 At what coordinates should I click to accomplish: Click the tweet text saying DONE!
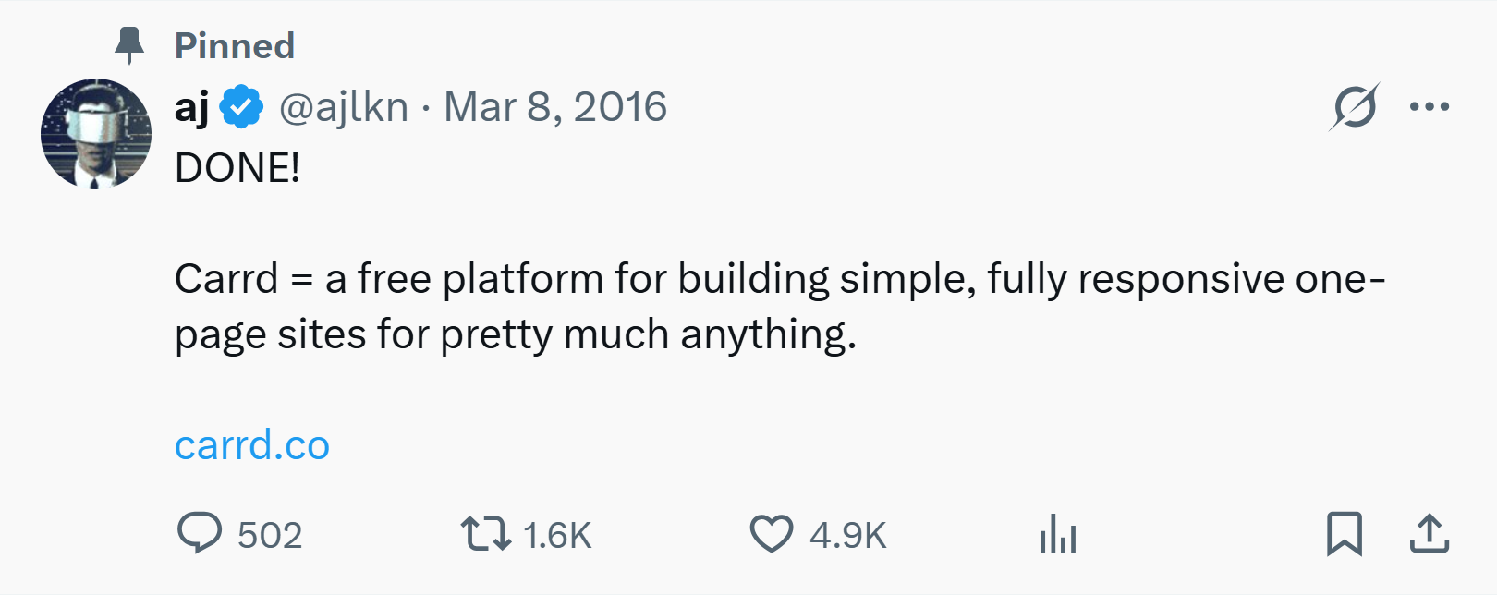tap(235, 167)
